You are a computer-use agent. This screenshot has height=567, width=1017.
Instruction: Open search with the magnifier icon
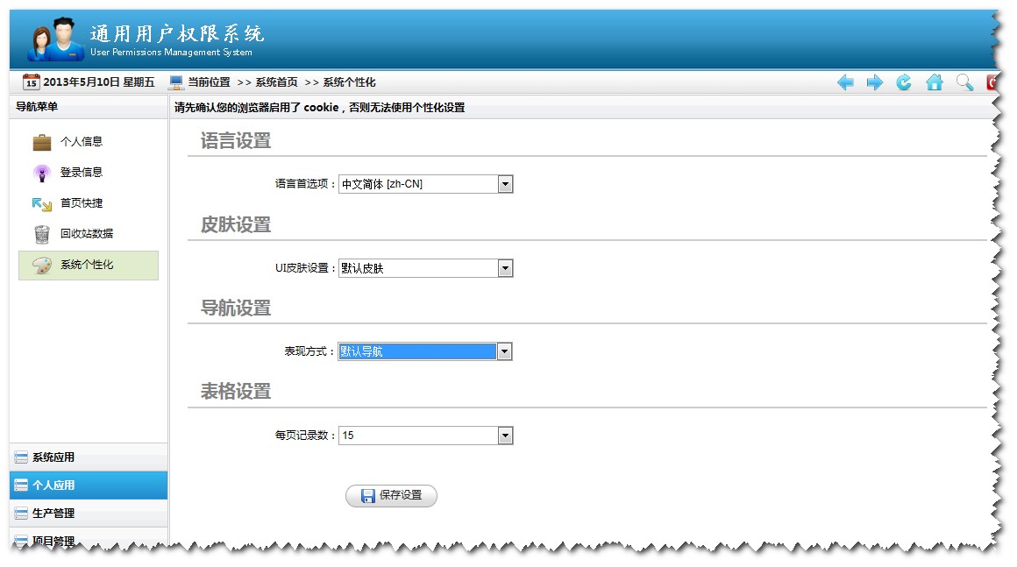(964, 82)
